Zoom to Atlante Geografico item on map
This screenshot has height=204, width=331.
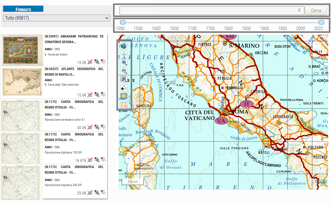coord(97,94)
